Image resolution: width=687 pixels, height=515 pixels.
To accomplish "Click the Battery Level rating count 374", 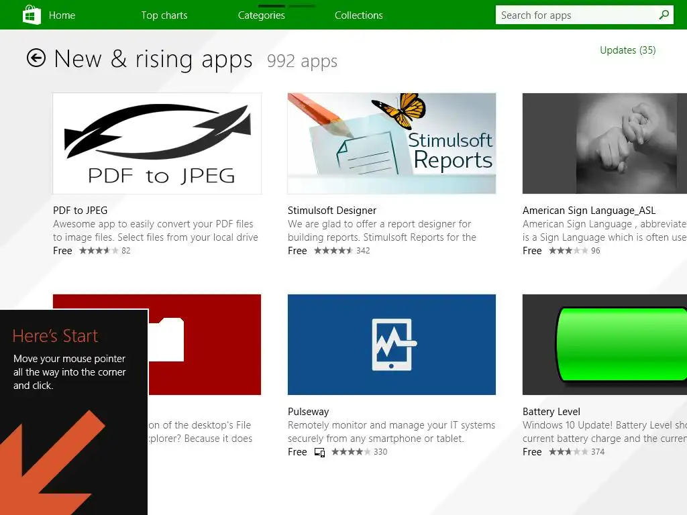I will pos(598,451).
